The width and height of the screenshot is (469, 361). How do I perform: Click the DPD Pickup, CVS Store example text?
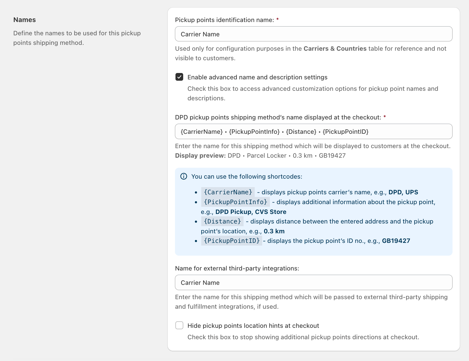point(251,212)
